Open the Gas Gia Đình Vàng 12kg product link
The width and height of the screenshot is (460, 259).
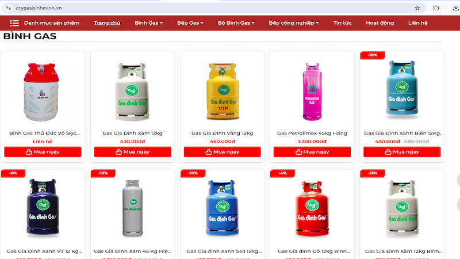point(222,133)
